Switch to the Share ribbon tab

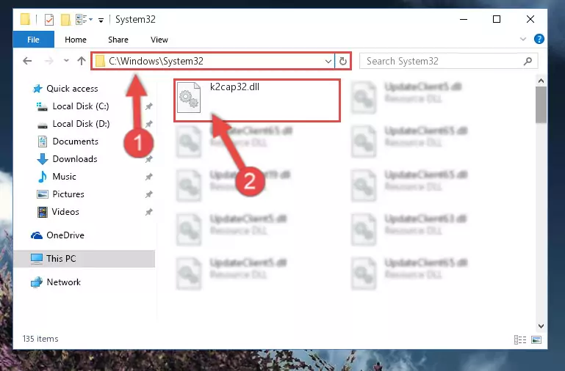[x=118, y=40]
